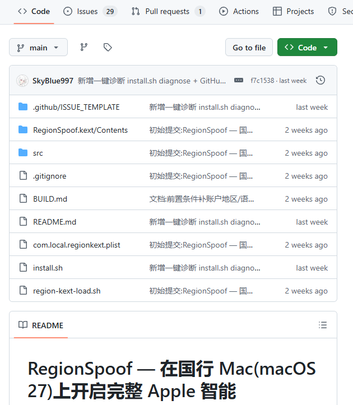Screen dimensions: 353x405
Task: Open the .github/ISSUE_TEMPLATE folder
Action: tap(76, 107)
